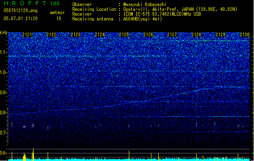Click the tallest yellow intensity peak near 2121
Image resolution: width=254 pixels, height=161 pixels.
point(33,155)
